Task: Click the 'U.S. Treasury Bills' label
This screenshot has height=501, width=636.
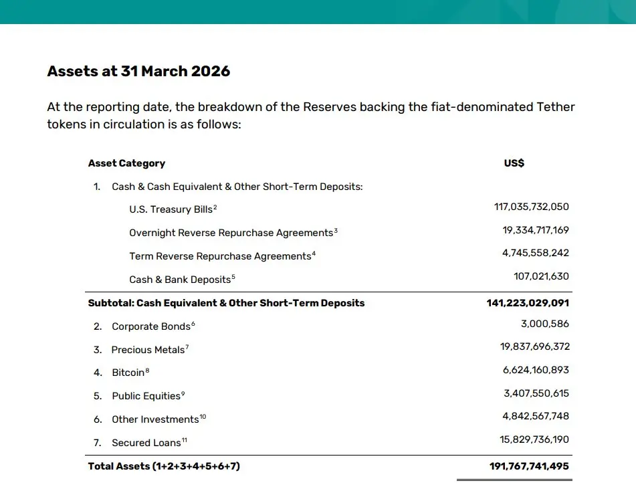Action: (171, 209)
